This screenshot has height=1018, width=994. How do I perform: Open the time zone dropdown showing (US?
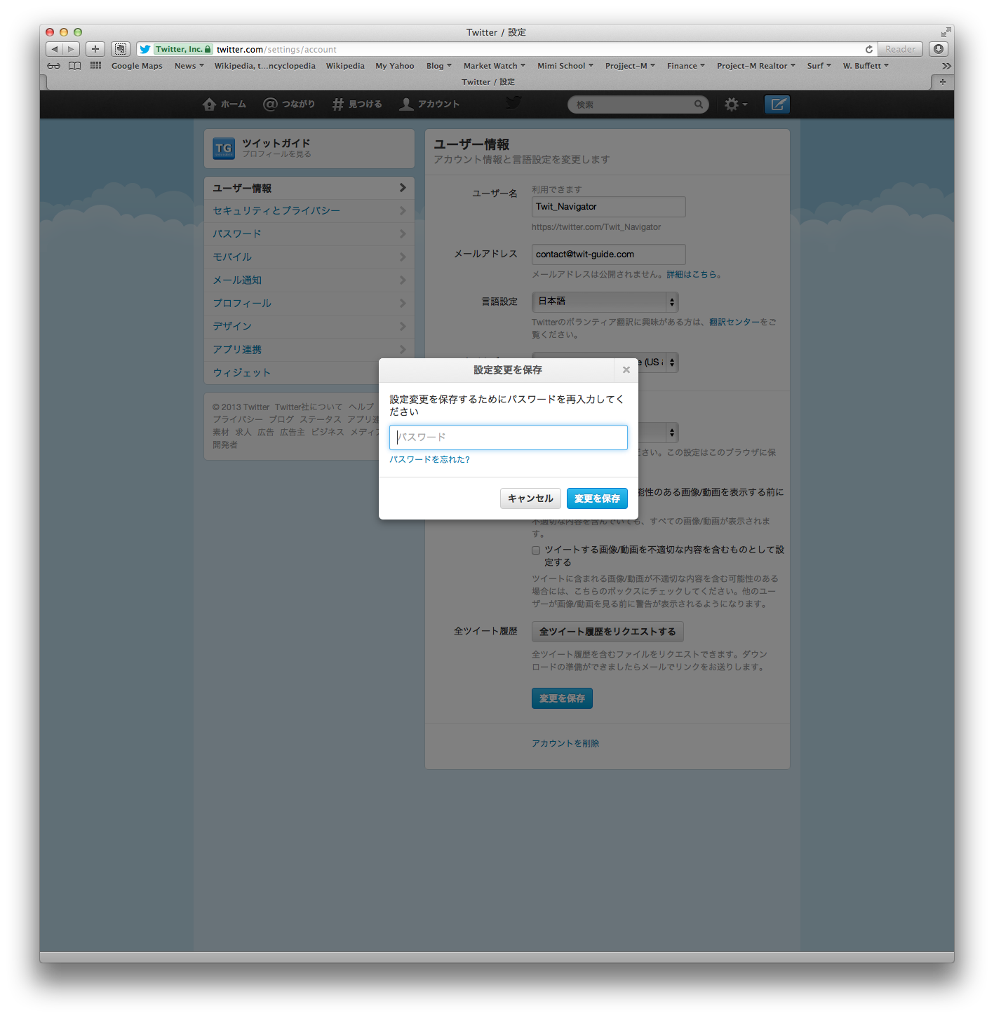click(x=659, y=362)
